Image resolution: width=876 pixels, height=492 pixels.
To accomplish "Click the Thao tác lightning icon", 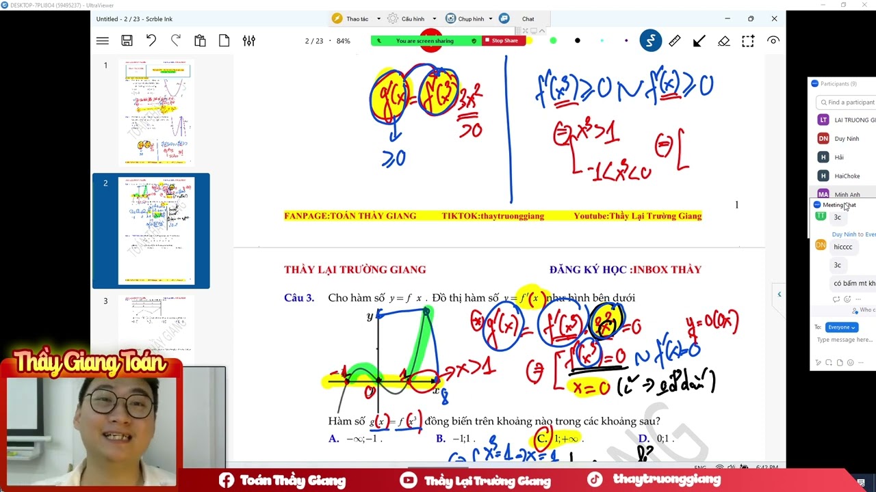I will pos(337,18).
